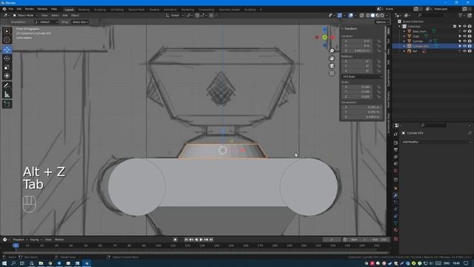The width and height of the screenshot is (474, 267).
Task: Open the Options dropdown in viewport
Action: (x=382, y=22)
